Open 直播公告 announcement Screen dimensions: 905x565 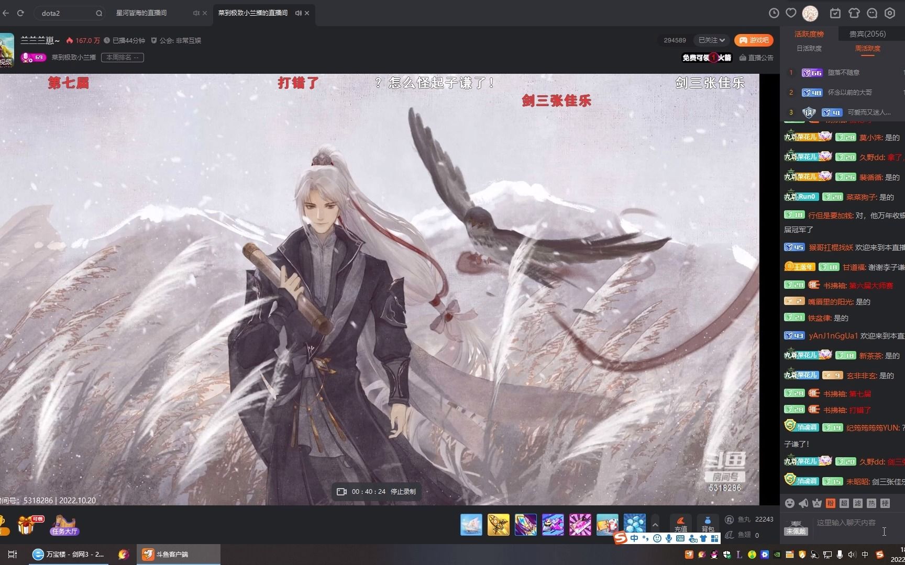pyautogui.click(x=756, y=58)
